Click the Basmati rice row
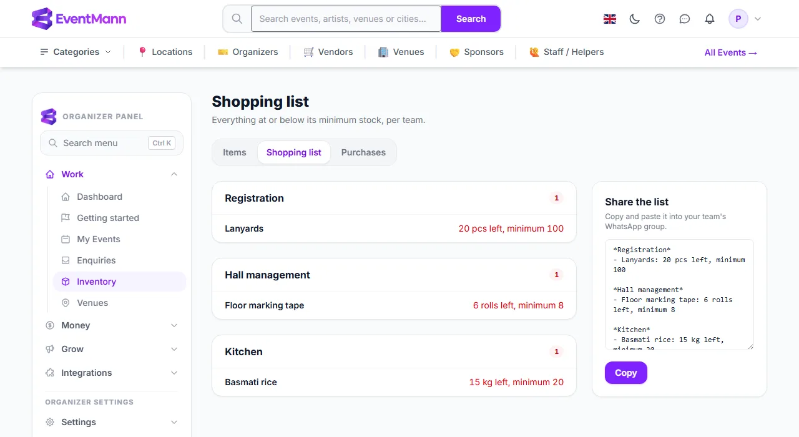Screen dimensions: 799x437 [x=395, y=382]
